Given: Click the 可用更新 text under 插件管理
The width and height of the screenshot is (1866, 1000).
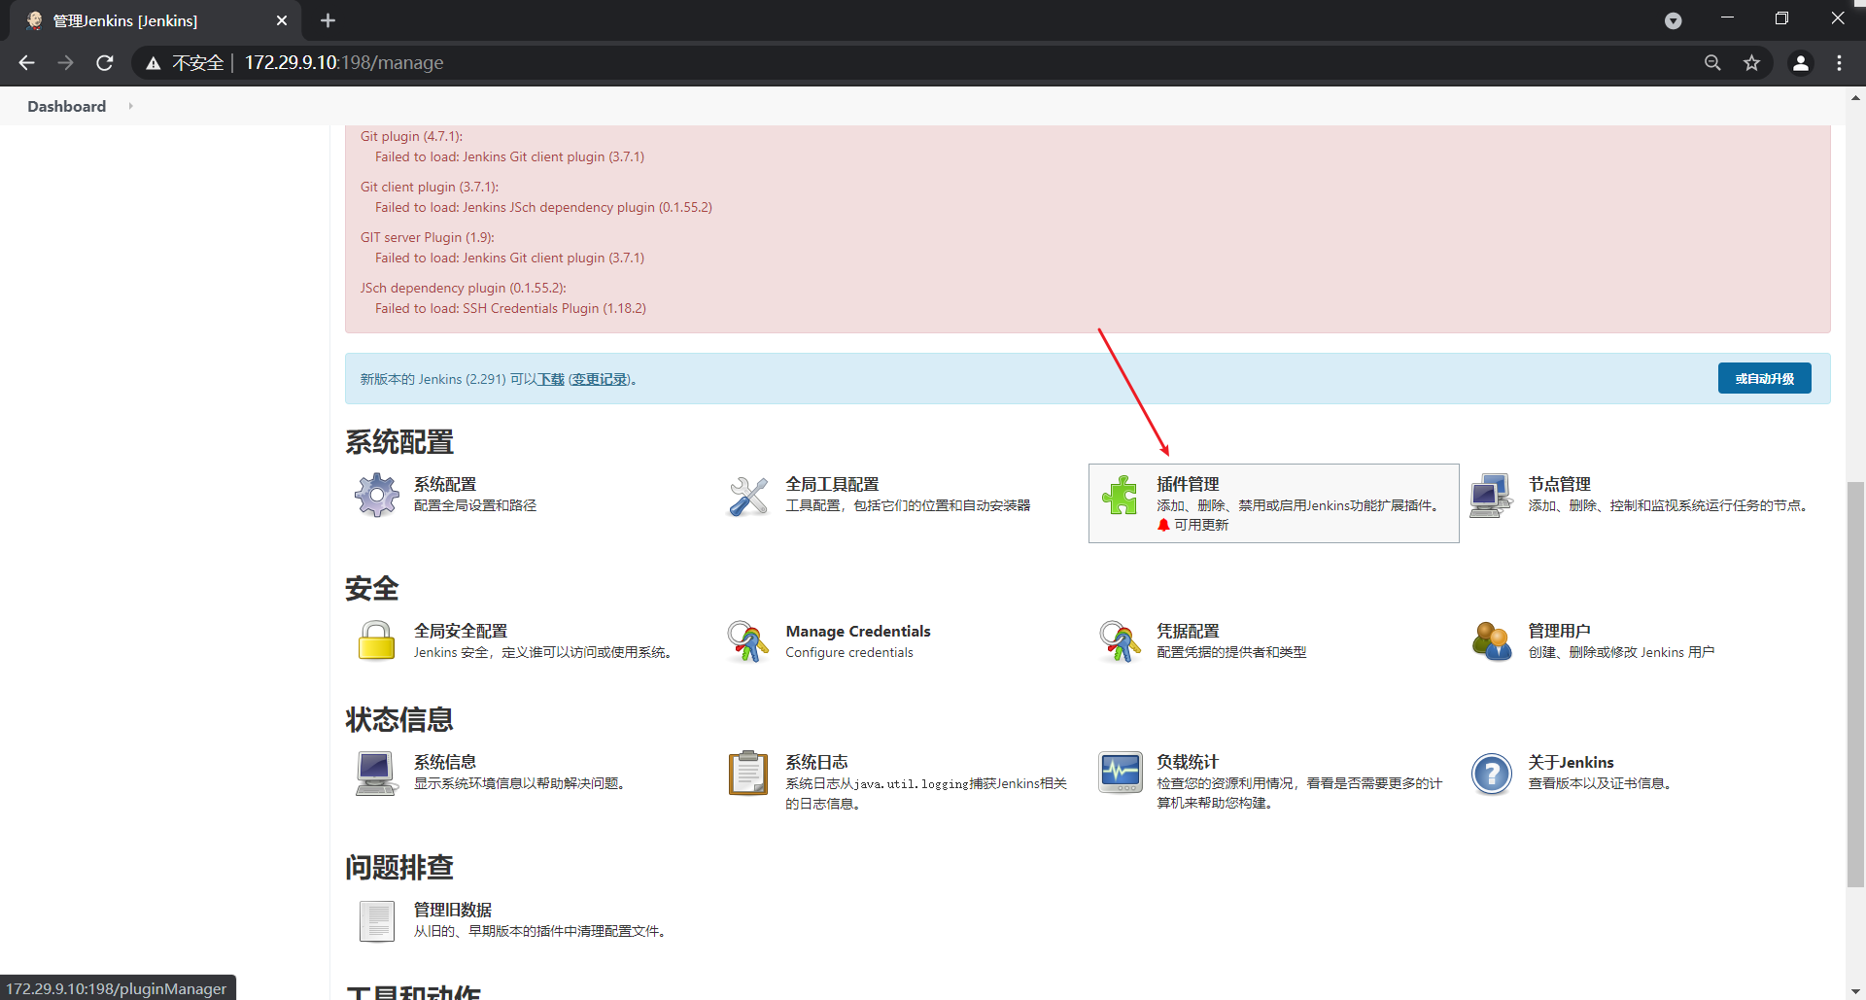Looking at the screenshot, I should [1201, 525].
